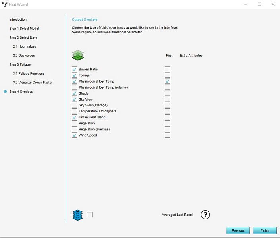Select 3.2 Visualize Crown Factor substep
The image size is (280, 238).
pyautogui.click(x=33, y=82)
